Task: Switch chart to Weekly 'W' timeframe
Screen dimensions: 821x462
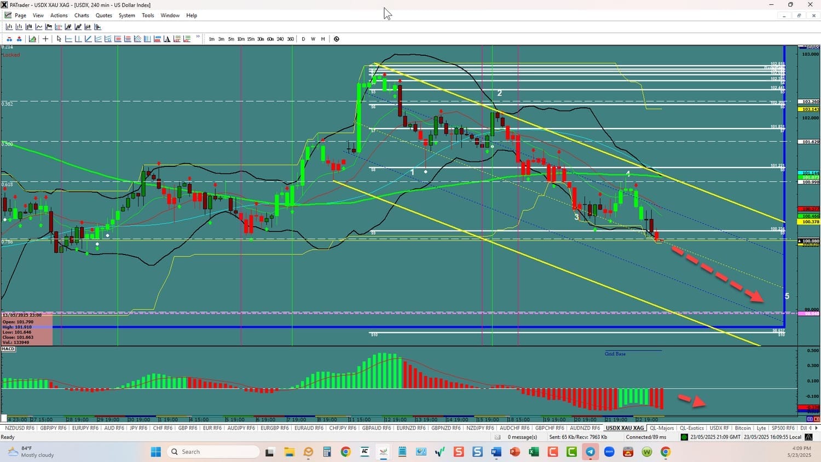Action: tap(313, 39)
